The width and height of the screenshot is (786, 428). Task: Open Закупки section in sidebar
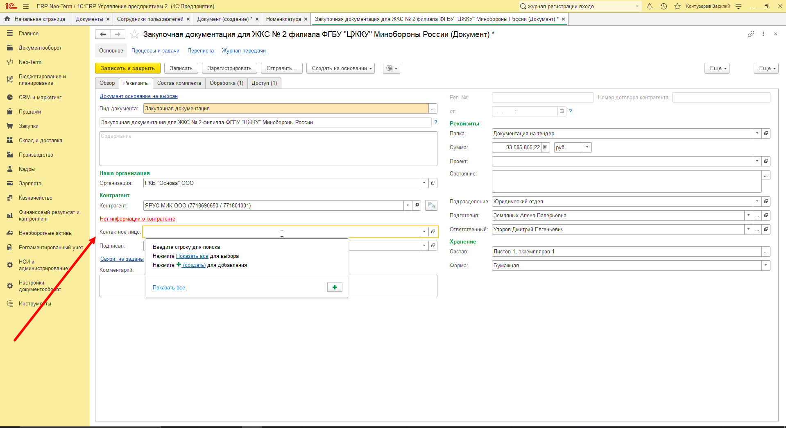click(x=28, y=126)
